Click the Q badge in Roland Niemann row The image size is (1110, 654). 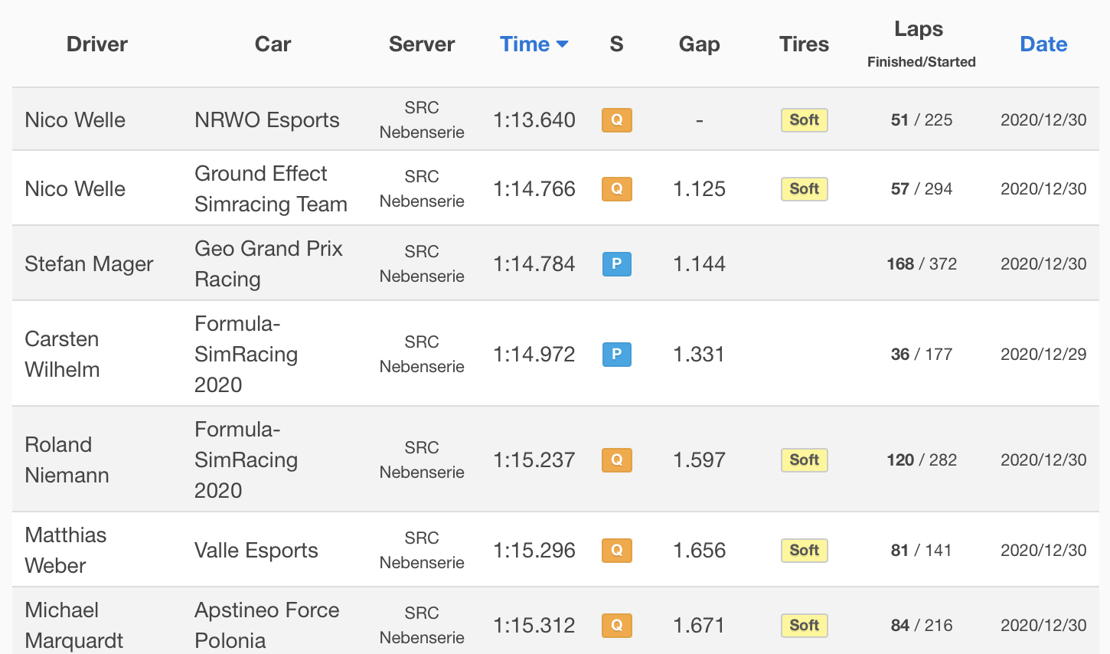[x=616, y=460]
